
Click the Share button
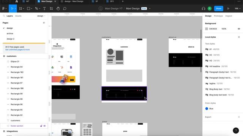(x=219, y=9)
